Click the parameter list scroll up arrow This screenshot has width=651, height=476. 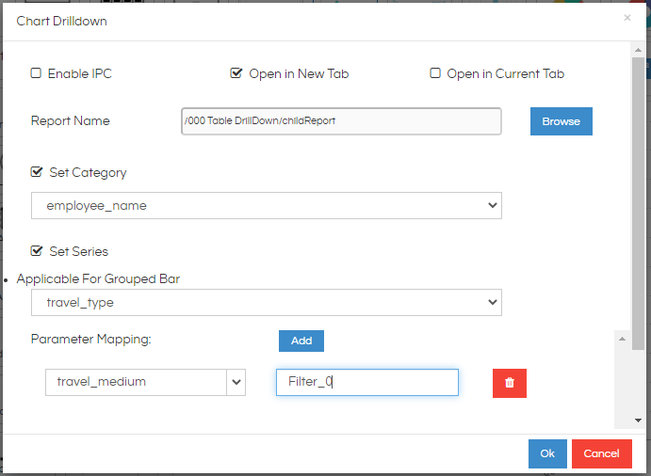[x=622, y=340]
